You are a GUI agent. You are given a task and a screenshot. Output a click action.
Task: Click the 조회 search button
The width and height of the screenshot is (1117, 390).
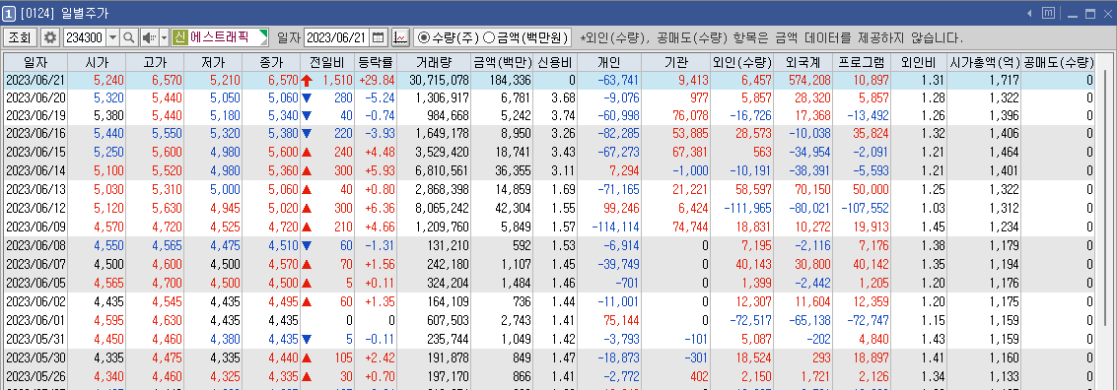pyautogui.click(x=20, y=37)
